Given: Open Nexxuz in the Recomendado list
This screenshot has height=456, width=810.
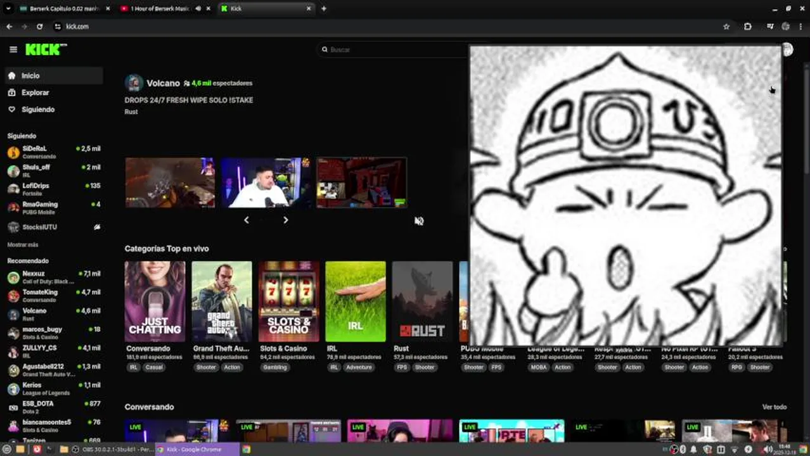Looking at the screenshot, I should click(53, 277).
